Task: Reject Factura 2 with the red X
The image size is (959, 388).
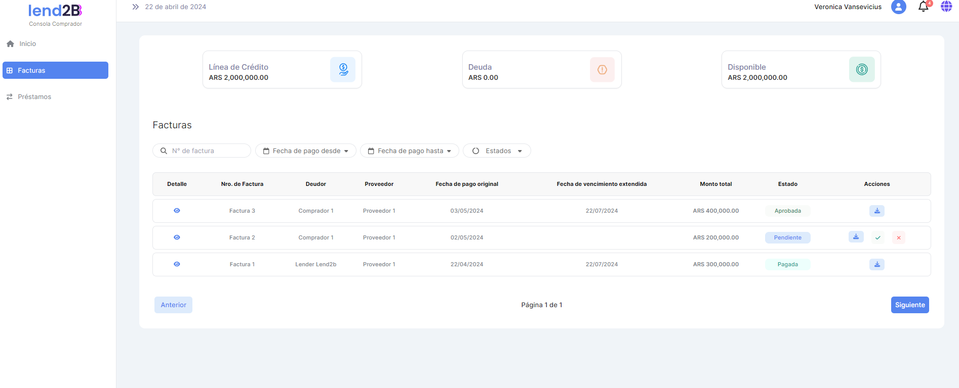Action: click(899, 237)
